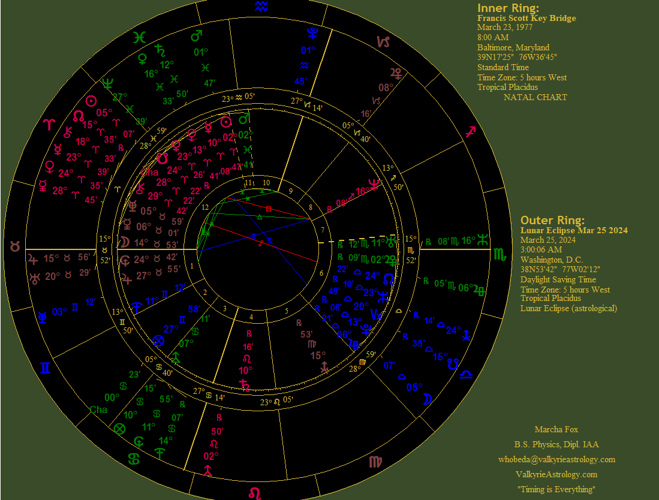Click the "Outer Ring:" heading
The image size is (659, 500).
click(x=552, y=220)
